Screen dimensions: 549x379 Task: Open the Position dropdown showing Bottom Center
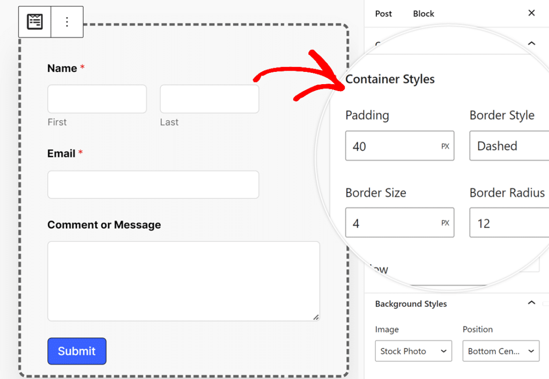tap(500, 351)
